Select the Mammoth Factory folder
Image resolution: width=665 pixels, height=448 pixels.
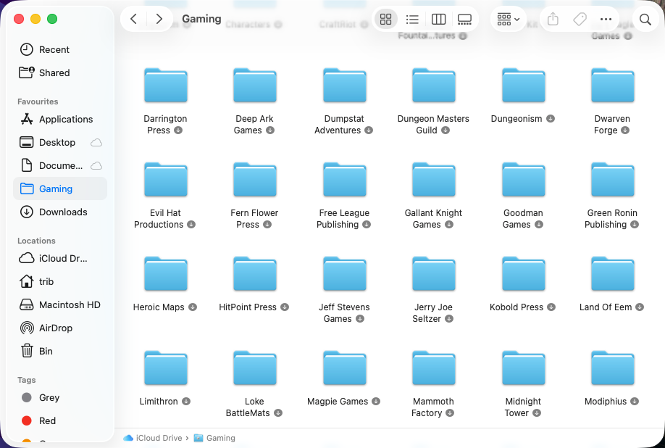(433, 368)
